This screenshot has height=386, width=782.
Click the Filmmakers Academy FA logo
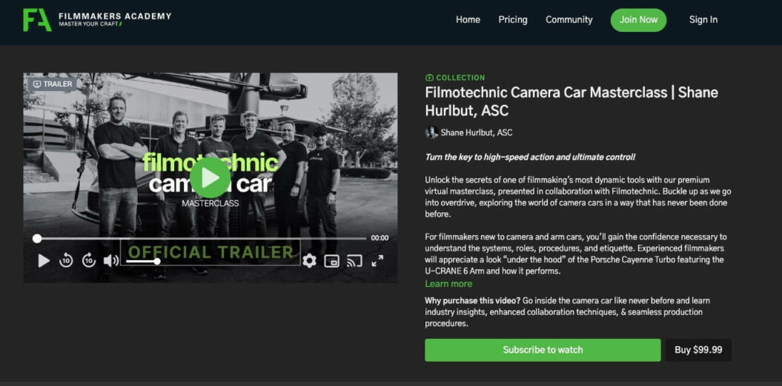click(37, 20)
